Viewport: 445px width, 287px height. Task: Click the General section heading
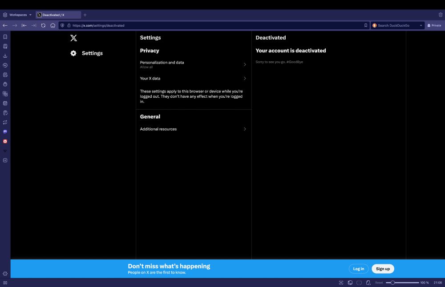point(150,117)
